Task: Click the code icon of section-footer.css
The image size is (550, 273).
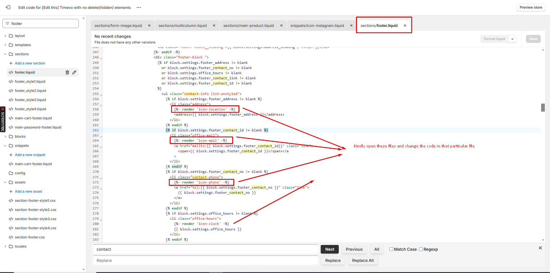Action: tap(11, 237)
